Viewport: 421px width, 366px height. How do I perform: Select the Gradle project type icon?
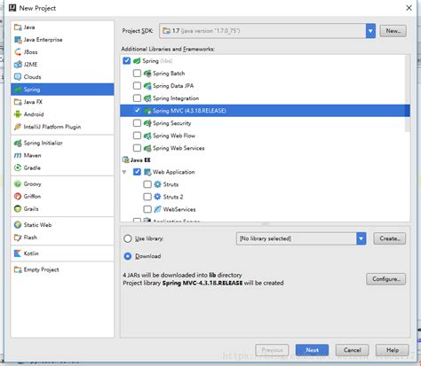tap(18, 167)
